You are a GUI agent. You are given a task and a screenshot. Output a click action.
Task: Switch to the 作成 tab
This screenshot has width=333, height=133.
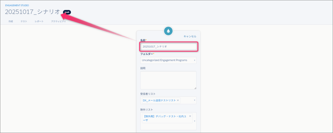coord(11,21)
